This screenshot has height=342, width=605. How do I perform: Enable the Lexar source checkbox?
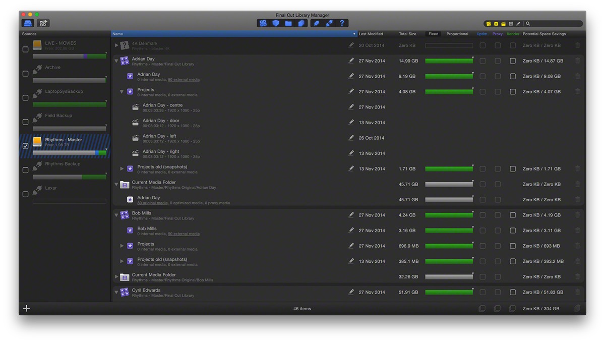(x=26, y=194)
